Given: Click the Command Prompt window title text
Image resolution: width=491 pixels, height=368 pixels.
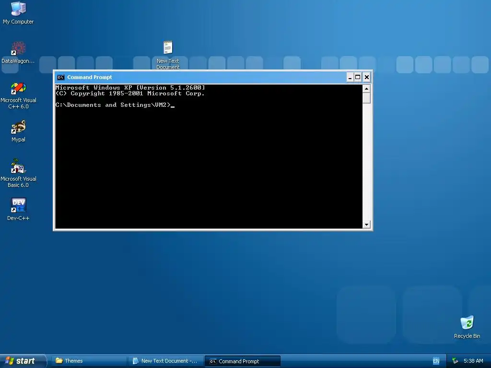Looking at the screenshot, I should pos(90,77).
